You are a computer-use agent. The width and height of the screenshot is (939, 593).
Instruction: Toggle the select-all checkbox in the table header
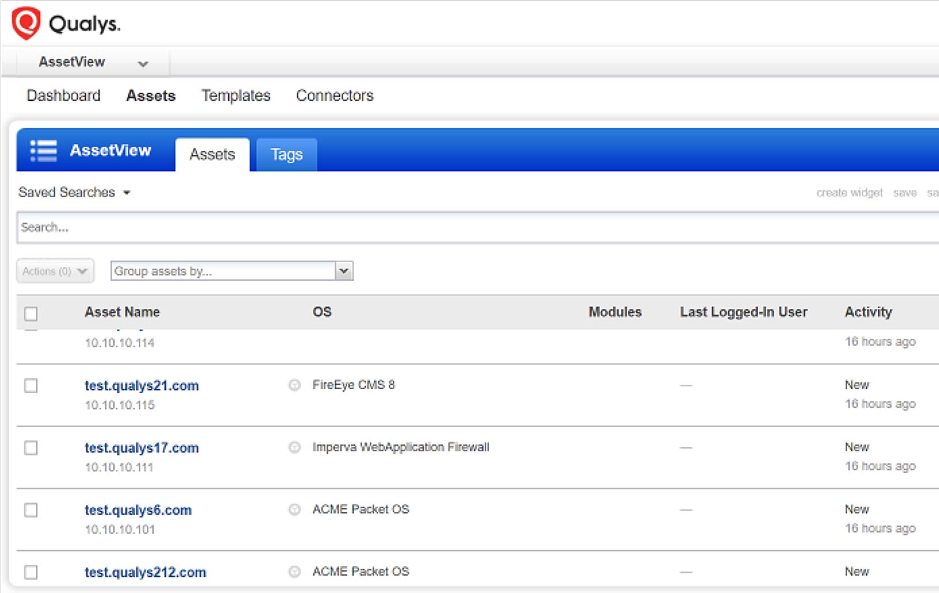coord(31,313)
